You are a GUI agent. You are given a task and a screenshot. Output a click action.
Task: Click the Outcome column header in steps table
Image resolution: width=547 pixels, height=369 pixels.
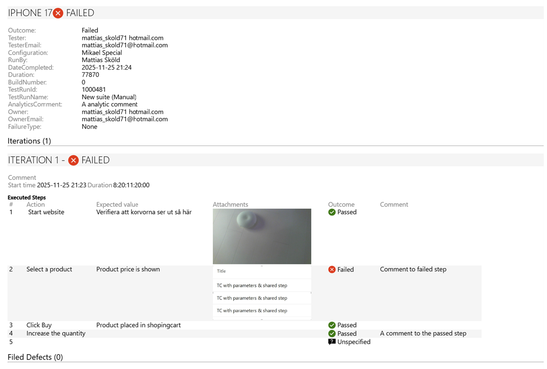click(341, 205)
